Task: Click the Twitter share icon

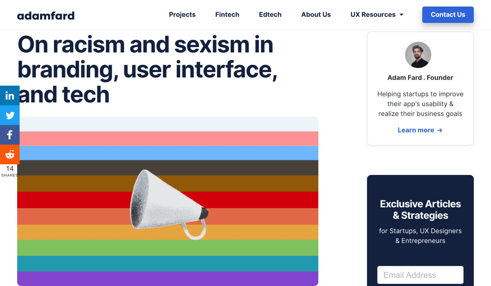Action: pyautogui.click(x=10, y=115)
